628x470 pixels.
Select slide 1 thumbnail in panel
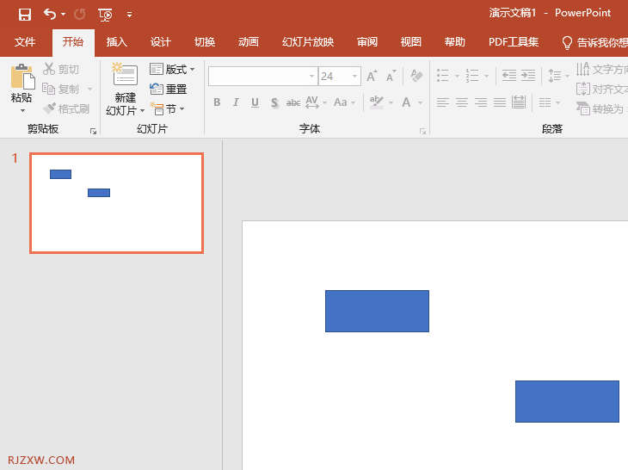pyautogui.click(x=116, y=203)
